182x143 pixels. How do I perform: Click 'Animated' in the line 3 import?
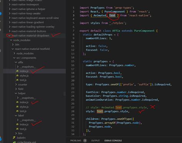click(x=100, y=15)
